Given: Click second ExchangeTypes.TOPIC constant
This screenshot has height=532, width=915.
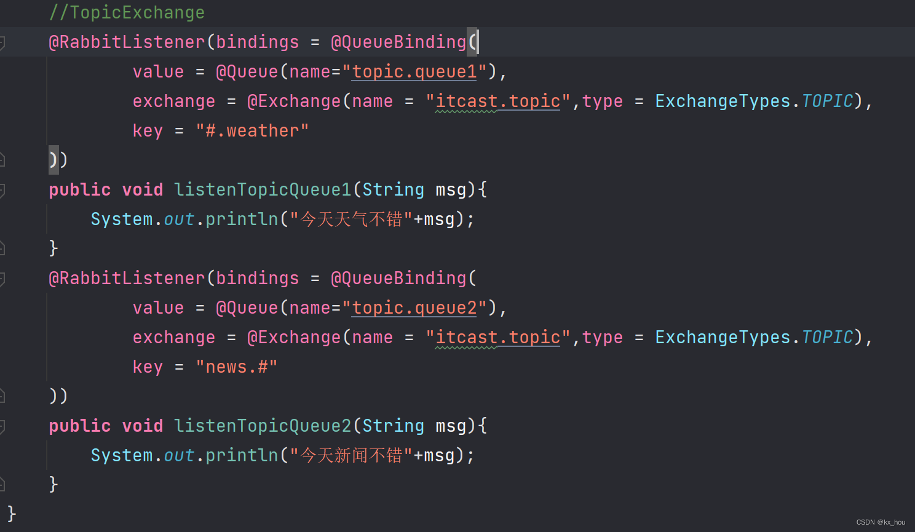Looking at the screenshot, I should [x=755, y=337].
